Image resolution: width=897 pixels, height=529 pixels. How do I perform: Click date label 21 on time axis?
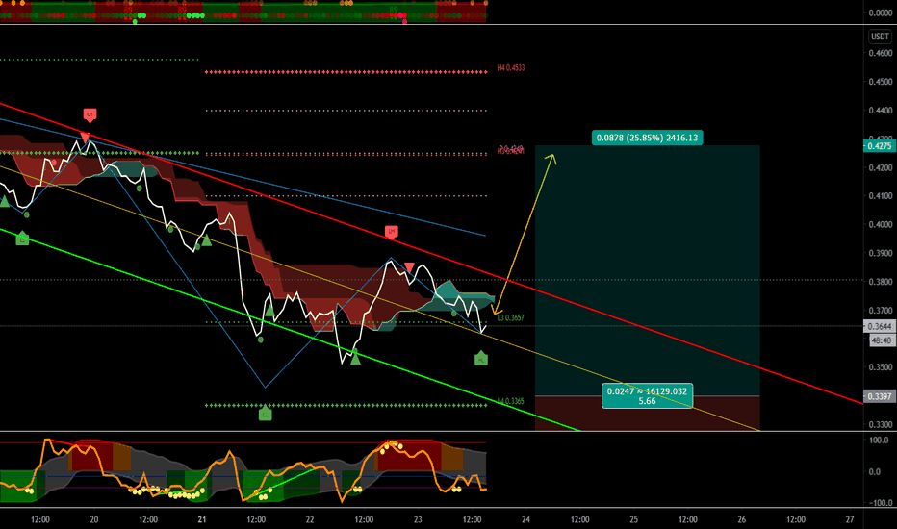click(x=202, y=519)
